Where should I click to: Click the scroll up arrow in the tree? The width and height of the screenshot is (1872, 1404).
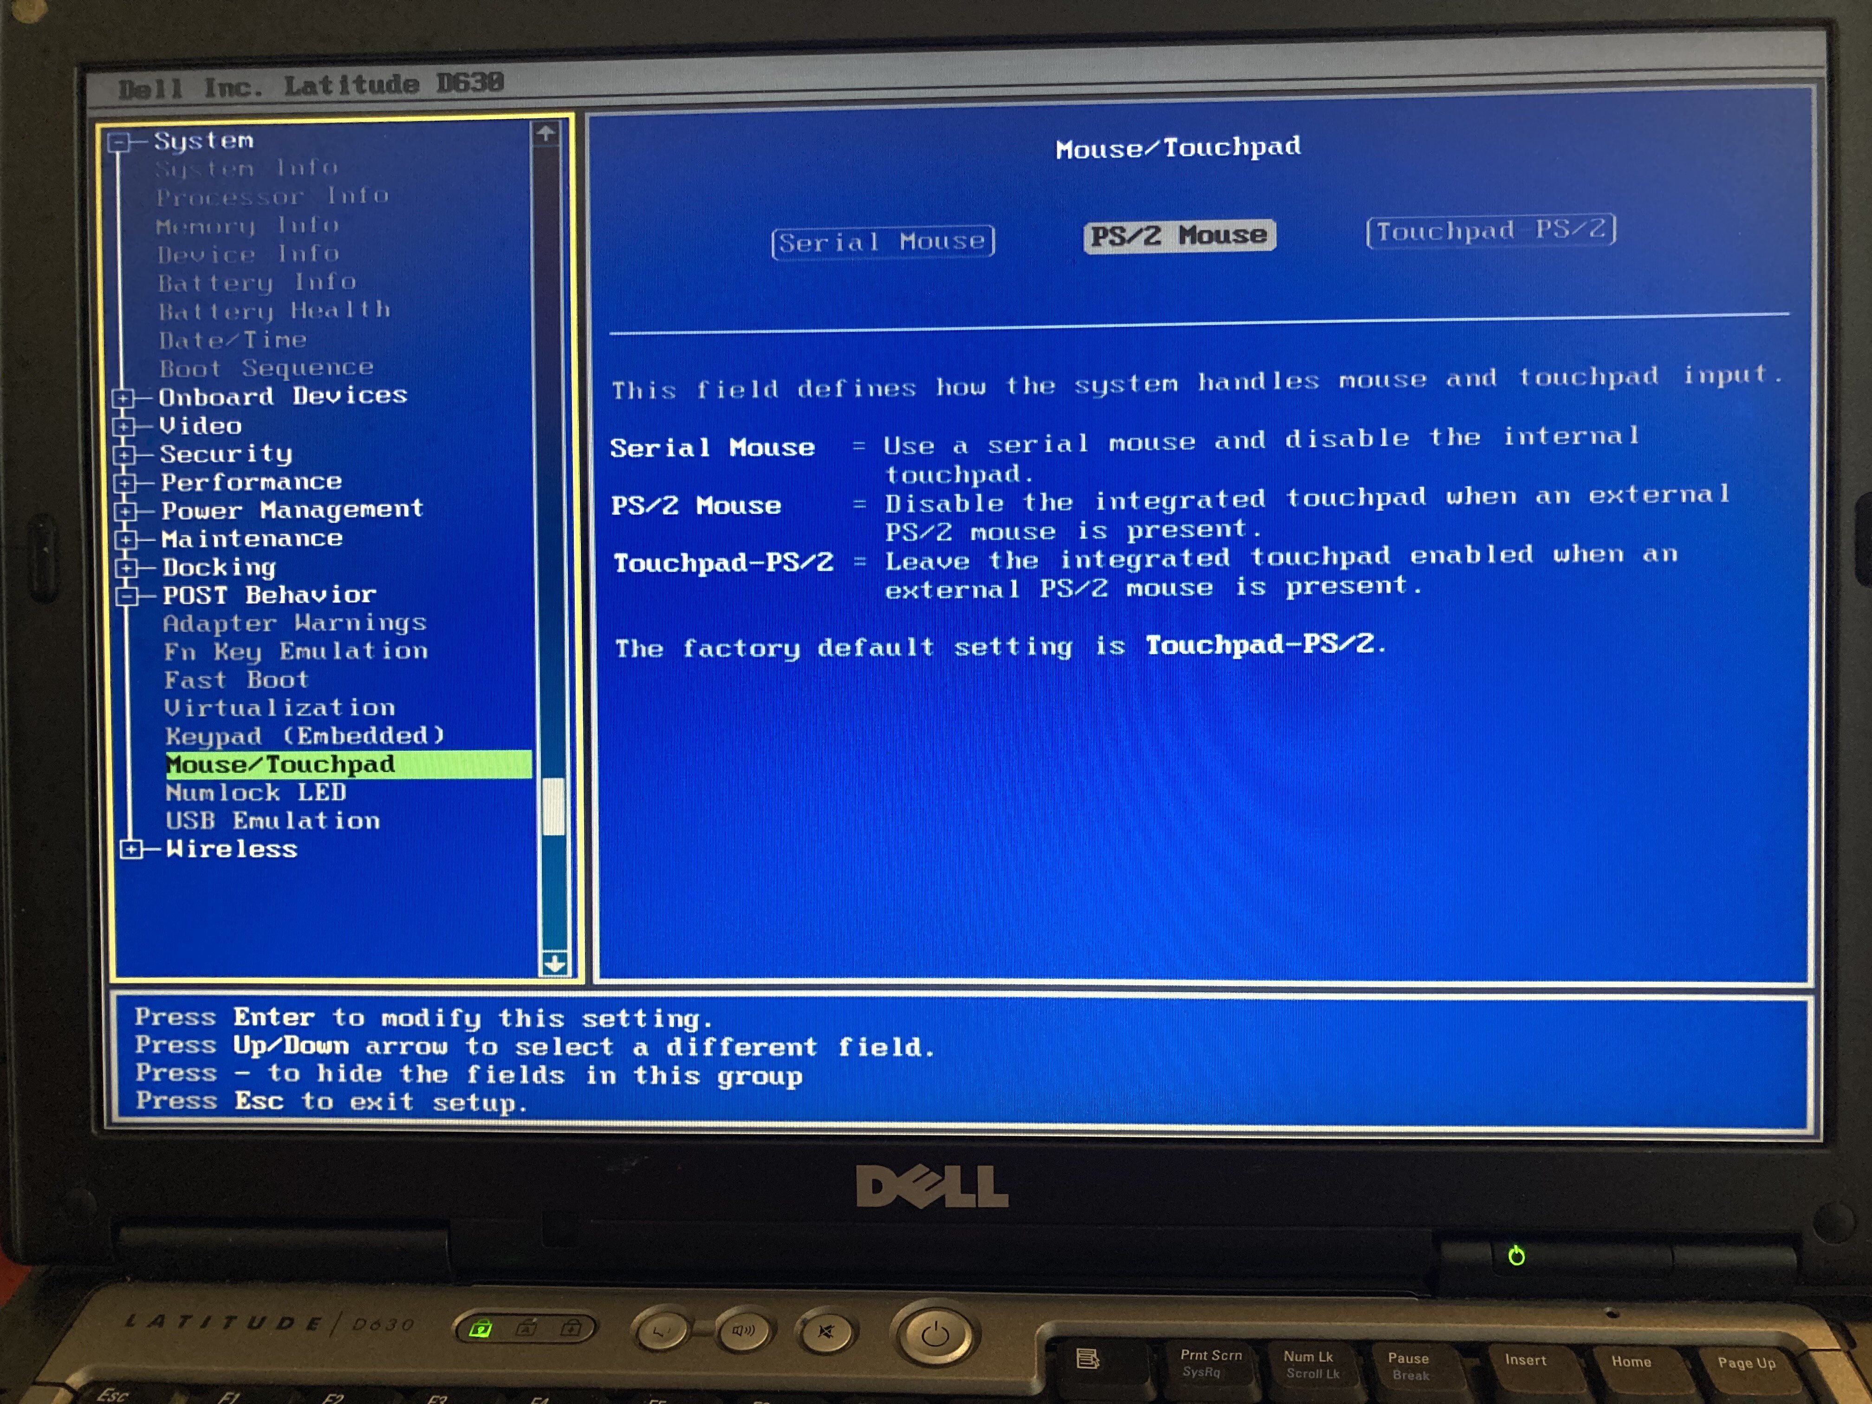(x=545, y=133)
